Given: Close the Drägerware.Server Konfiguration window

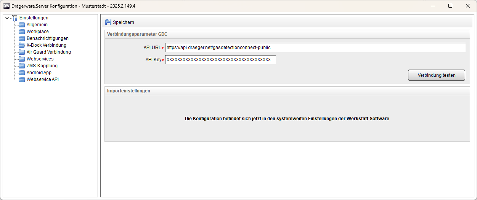Looking at the screenshot, I should pyautogui.click(x=468, y=6).
